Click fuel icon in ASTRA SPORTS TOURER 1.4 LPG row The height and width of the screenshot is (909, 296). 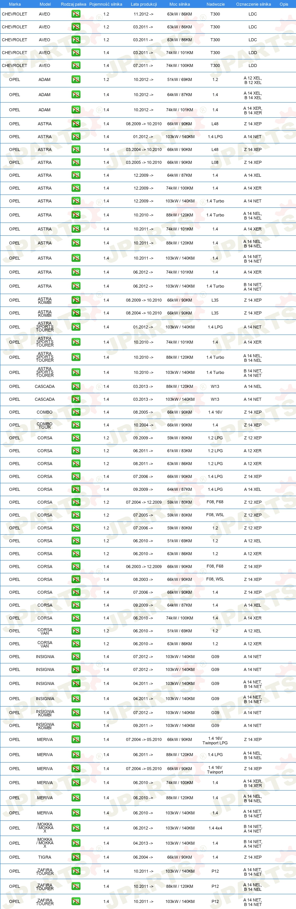(76, 327)
